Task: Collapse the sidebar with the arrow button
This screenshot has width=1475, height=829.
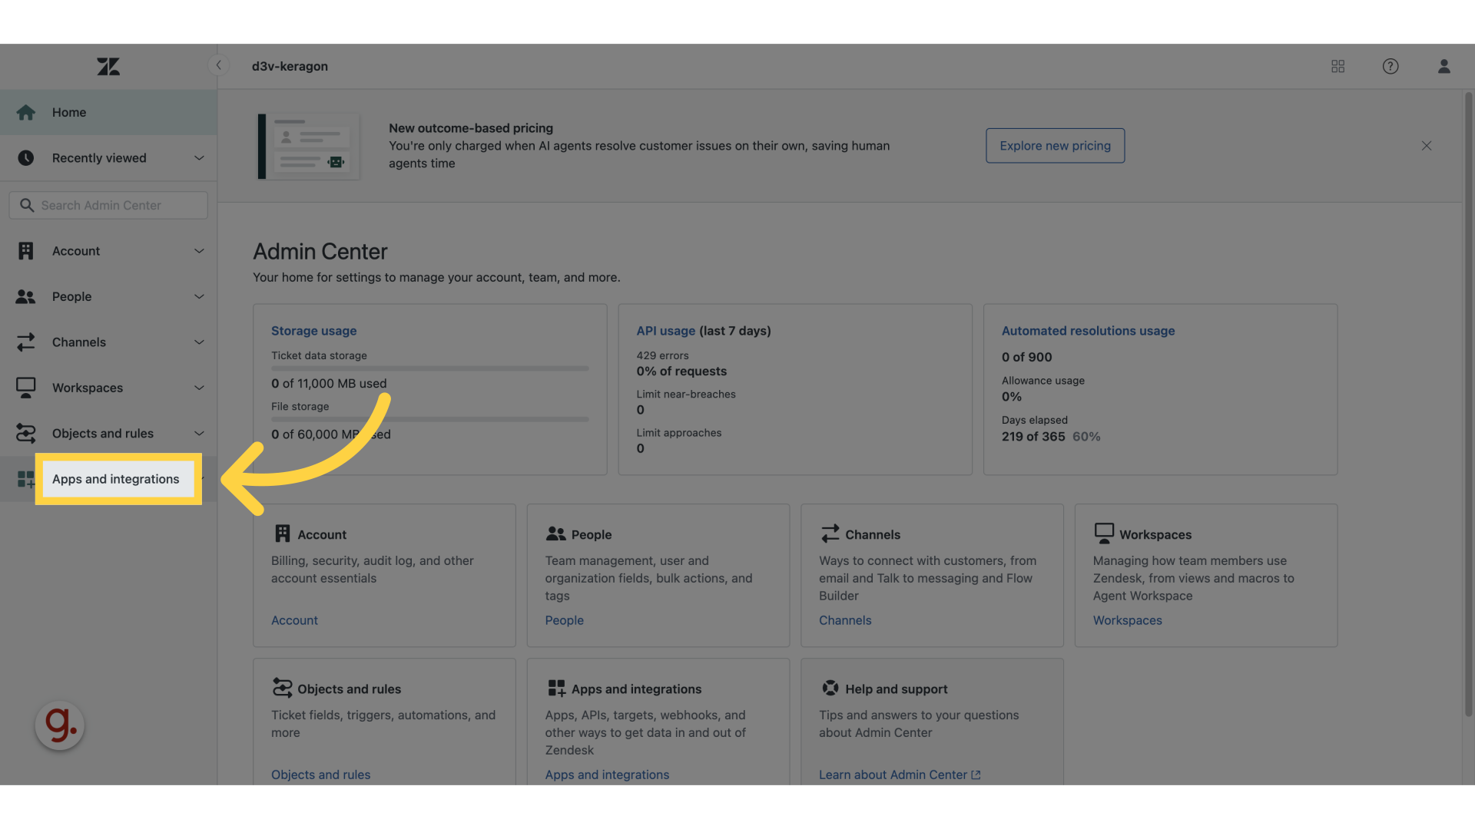Action: (219, 65)
